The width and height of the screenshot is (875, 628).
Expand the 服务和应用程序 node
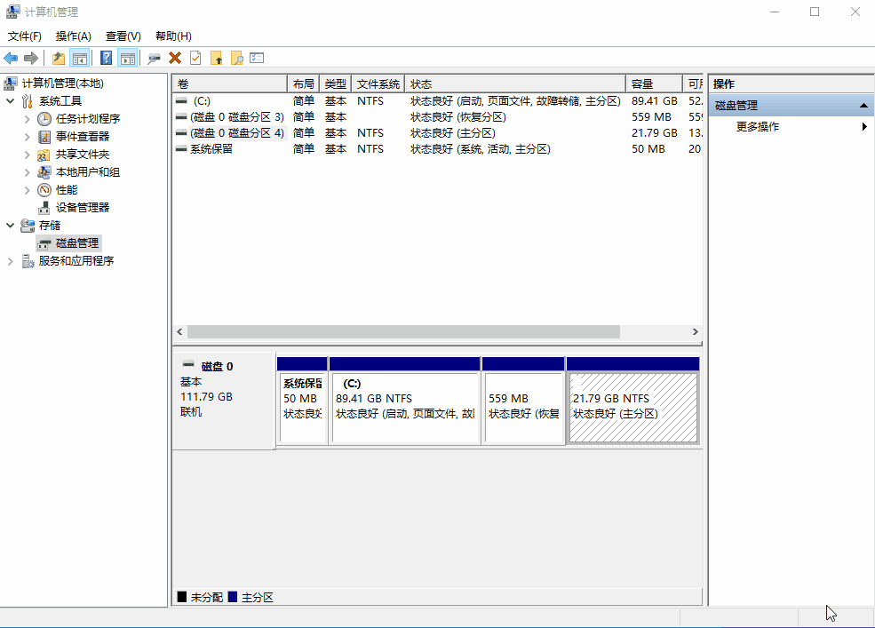point(11,261)
